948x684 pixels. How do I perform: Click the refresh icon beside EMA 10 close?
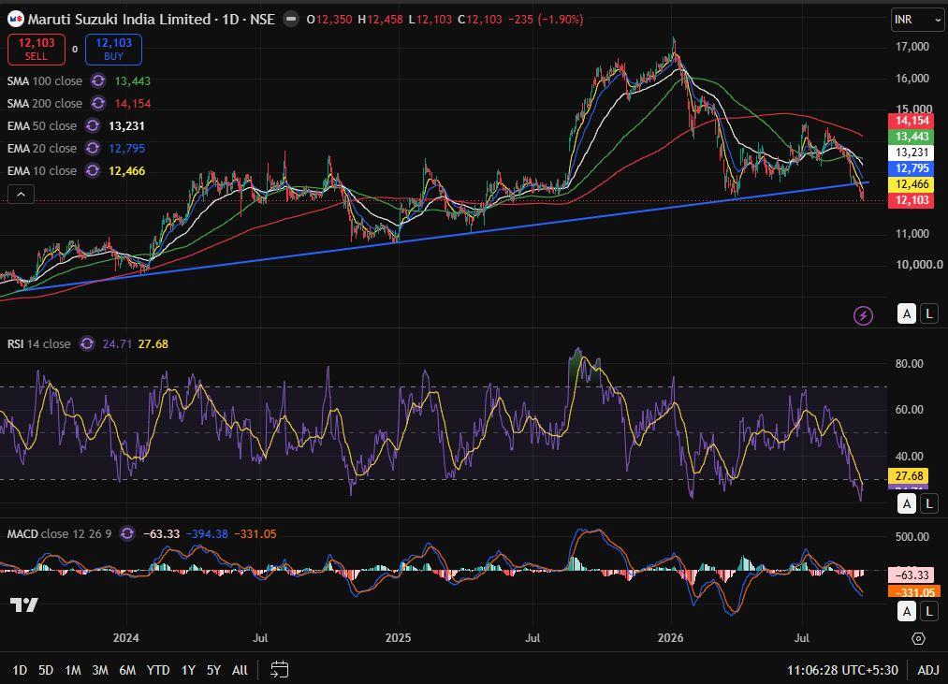[x=93, y=170]
